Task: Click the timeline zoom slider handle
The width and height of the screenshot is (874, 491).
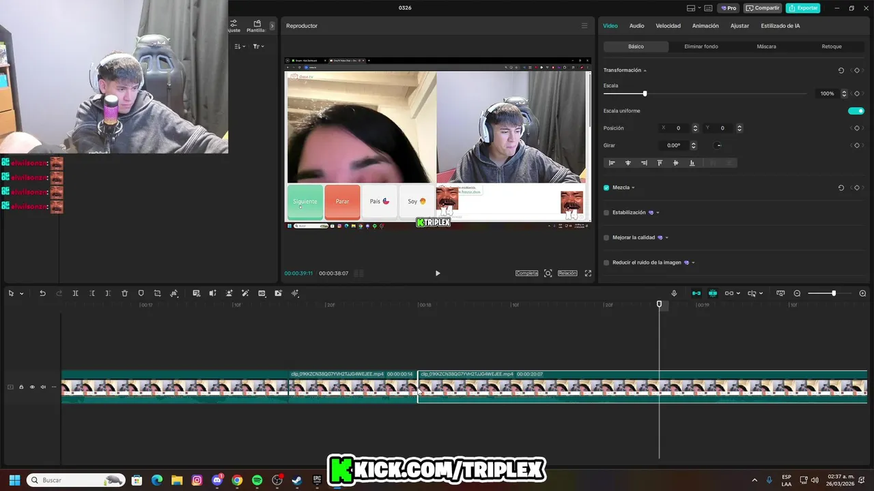Action: pos(833,293)
